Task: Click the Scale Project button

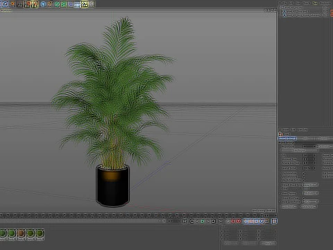Action: (300, 150)
